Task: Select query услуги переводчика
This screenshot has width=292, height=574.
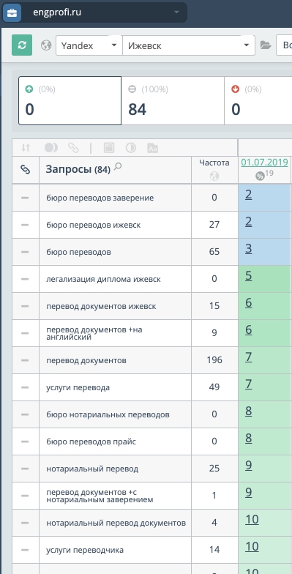Action: [85, 550]
